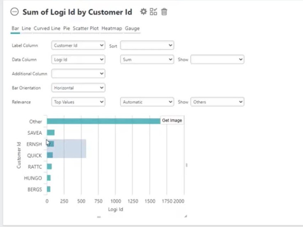
Task: Switch to the Line chart tab
Action: pyautogui.click(x=26, y=29)
